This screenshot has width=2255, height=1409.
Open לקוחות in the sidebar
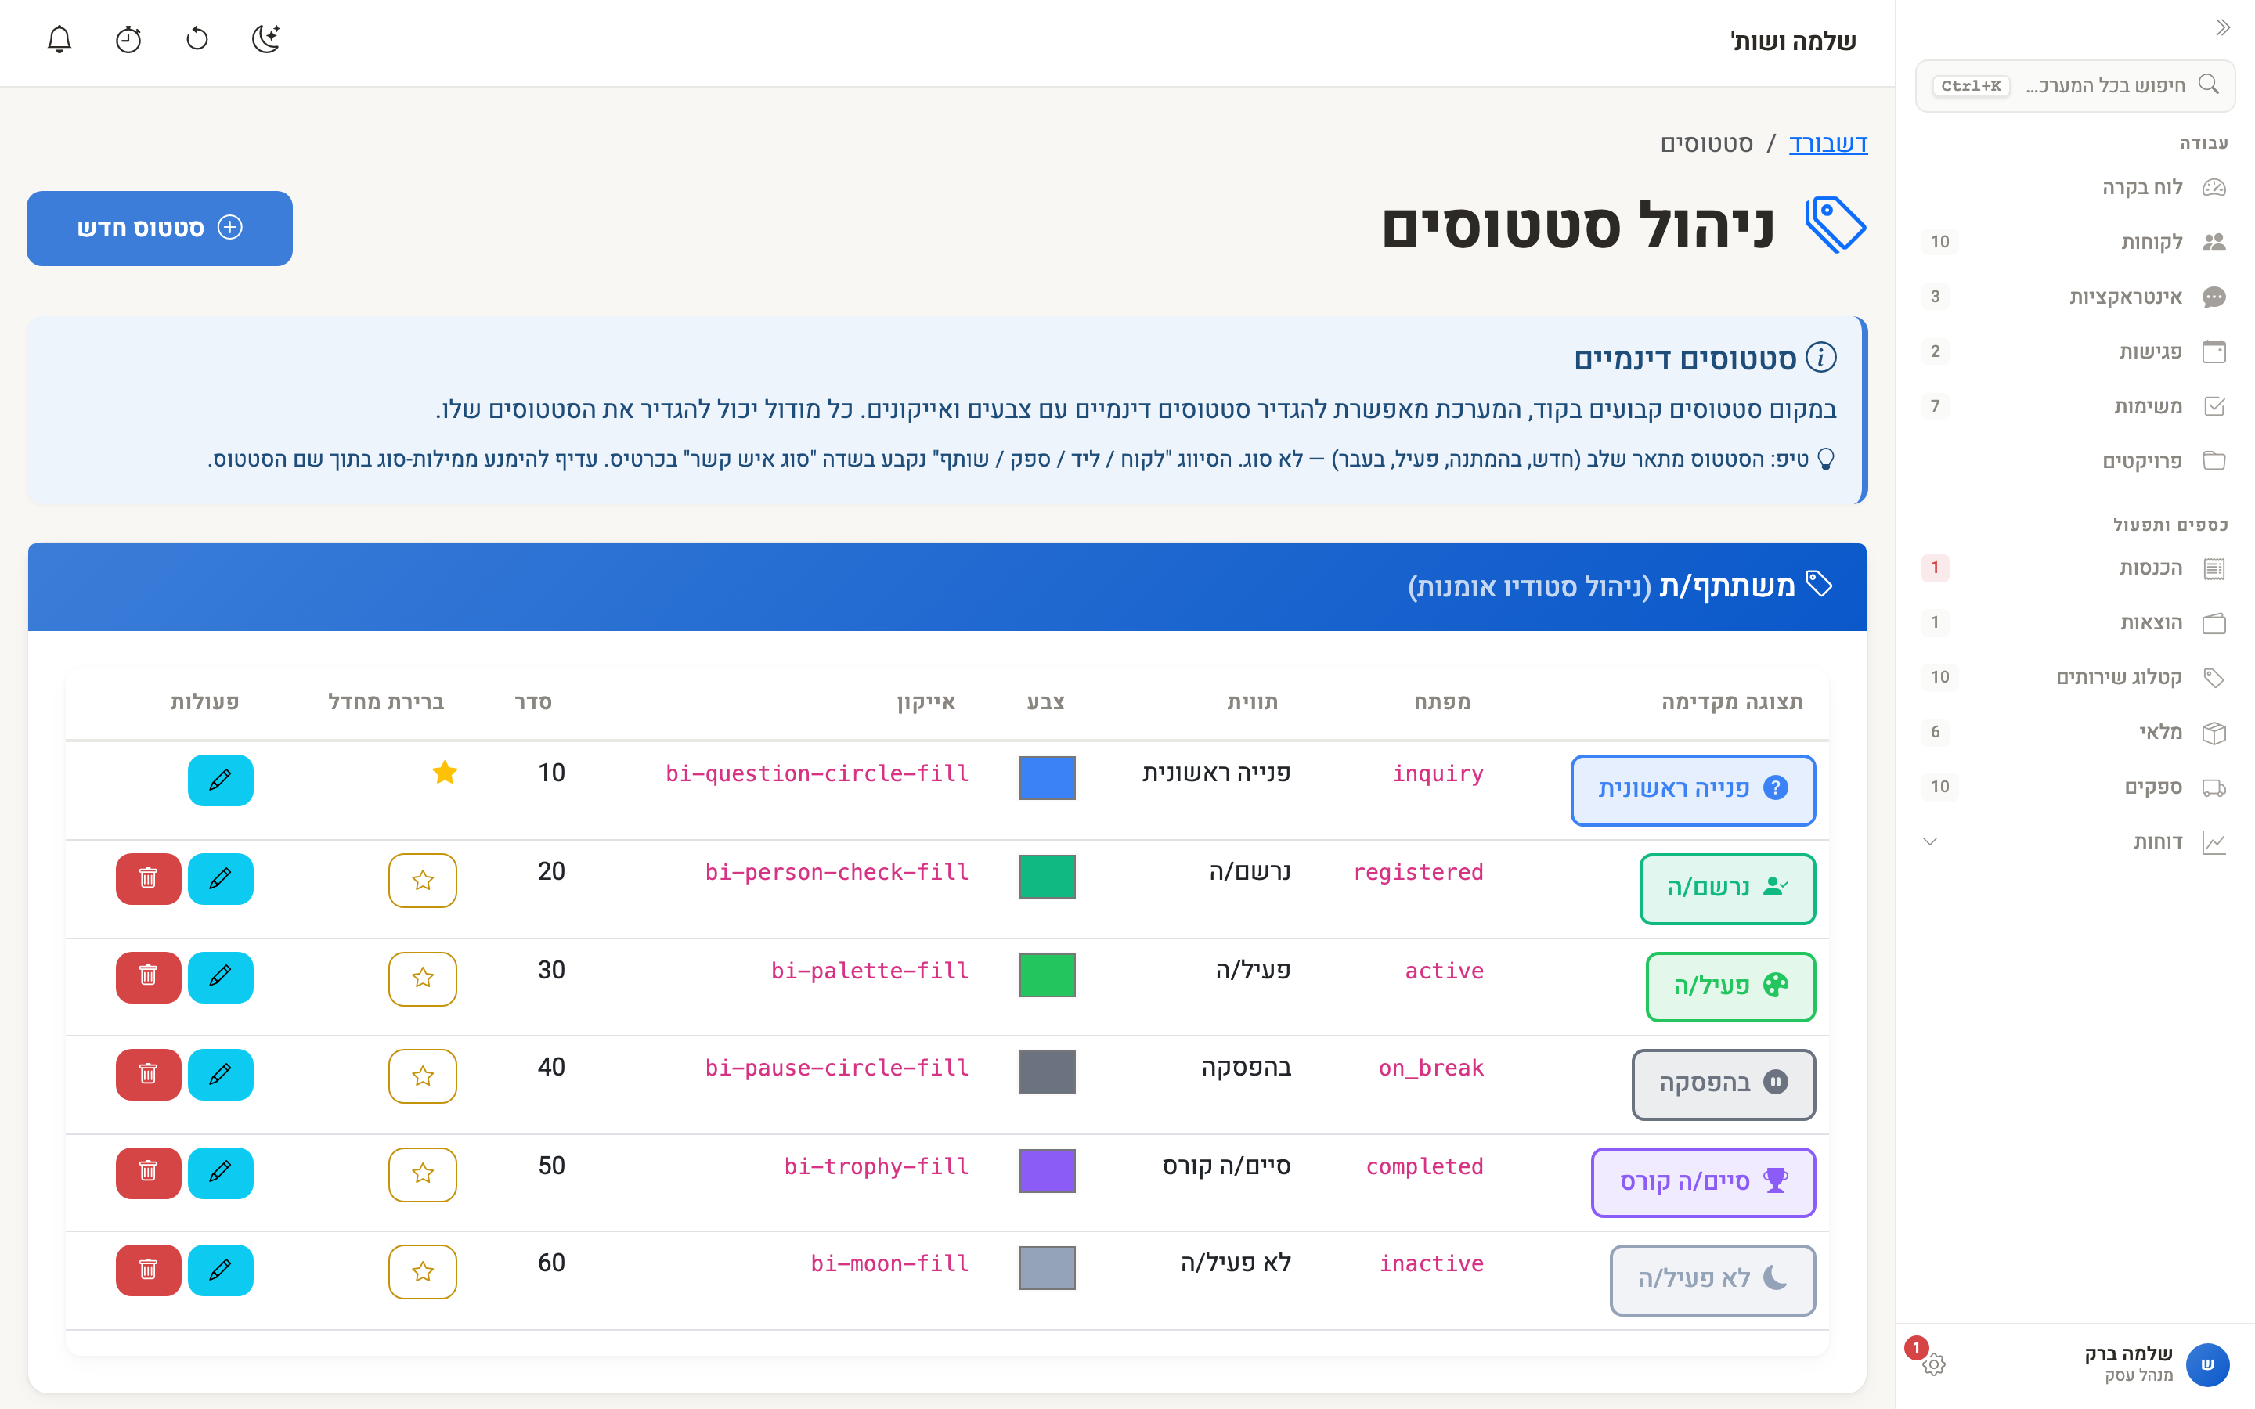[x=2074, y=243]
